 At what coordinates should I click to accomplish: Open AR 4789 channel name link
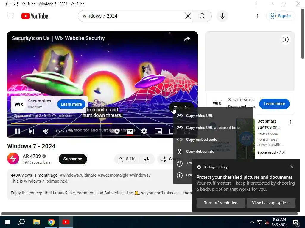32,156
